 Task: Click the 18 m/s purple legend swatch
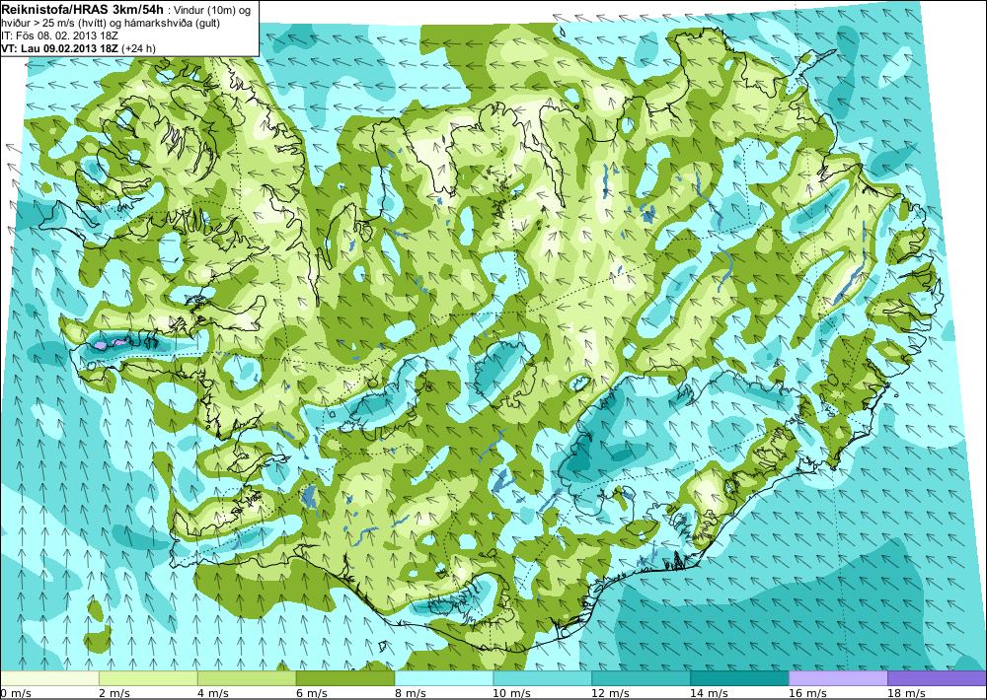(x=938, y=678)
